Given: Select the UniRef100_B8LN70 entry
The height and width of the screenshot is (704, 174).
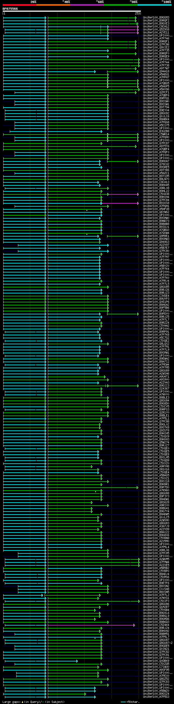Looking at the screenshot, I should coord(156,179).
